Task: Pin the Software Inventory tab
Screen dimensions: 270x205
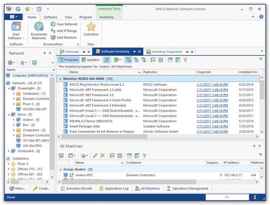Action: 134,52
